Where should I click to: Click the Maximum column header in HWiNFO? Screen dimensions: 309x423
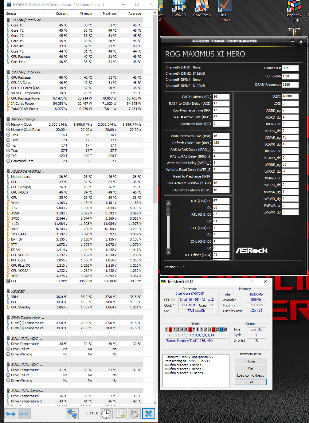[106, 14]
